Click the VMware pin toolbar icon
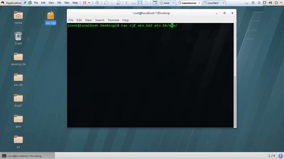Screen dimensions: 284x159 click(x=25, y=3)
